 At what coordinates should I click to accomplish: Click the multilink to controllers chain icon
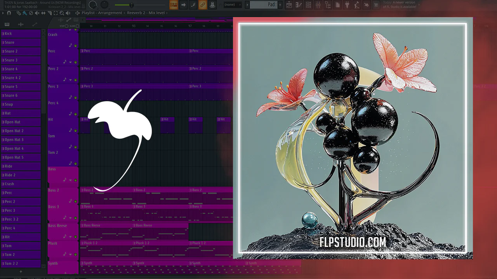click(203, 5)
